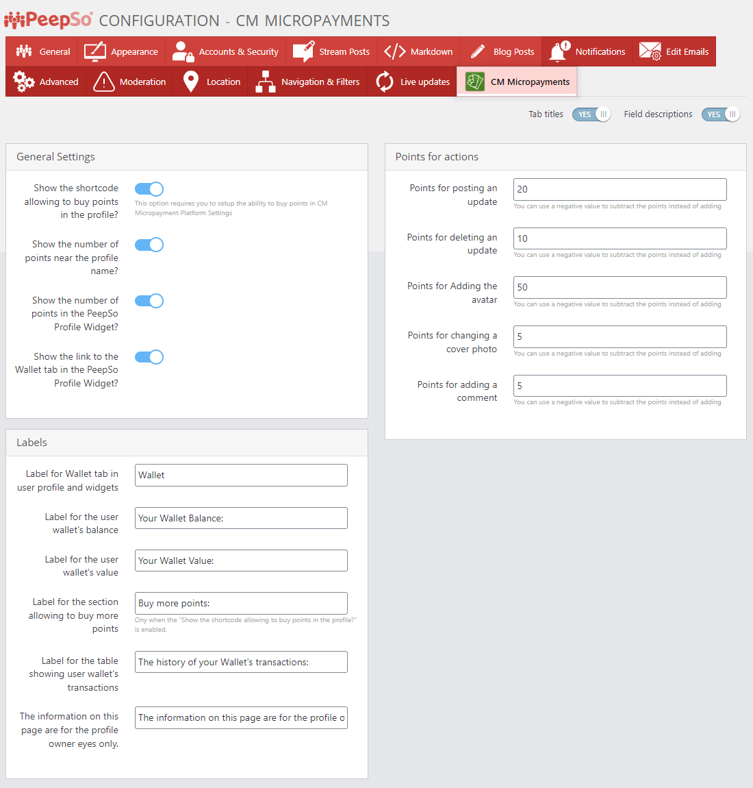Toggle points display near profile name
This screenshot has width=753, height=788.
(149, 245)
